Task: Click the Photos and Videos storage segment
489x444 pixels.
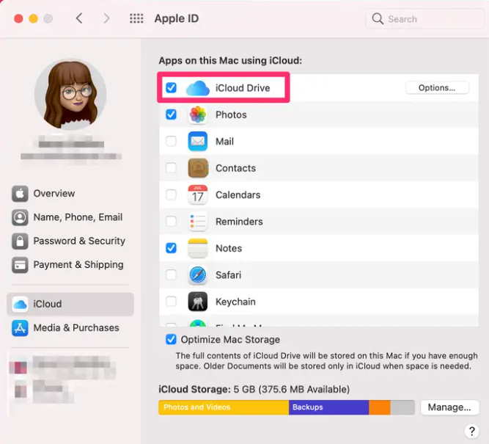Action: [224, 407]
